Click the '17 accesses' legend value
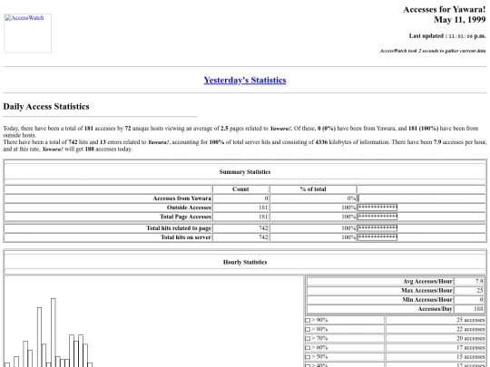Screen dimensions: 490x367 click(x=471, y=348)
